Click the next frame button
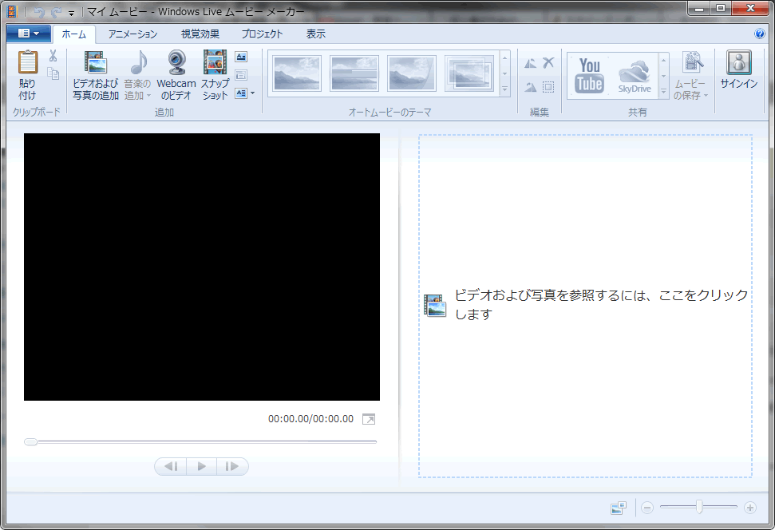Viewport: 775px width, 530px height. tap(231, 466)
